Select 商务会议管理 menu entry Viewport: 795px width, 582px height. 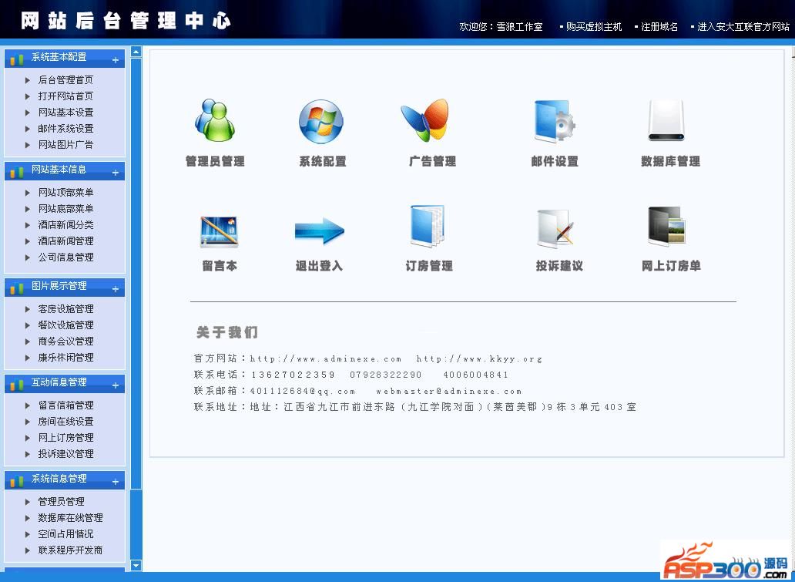[66, 341]
